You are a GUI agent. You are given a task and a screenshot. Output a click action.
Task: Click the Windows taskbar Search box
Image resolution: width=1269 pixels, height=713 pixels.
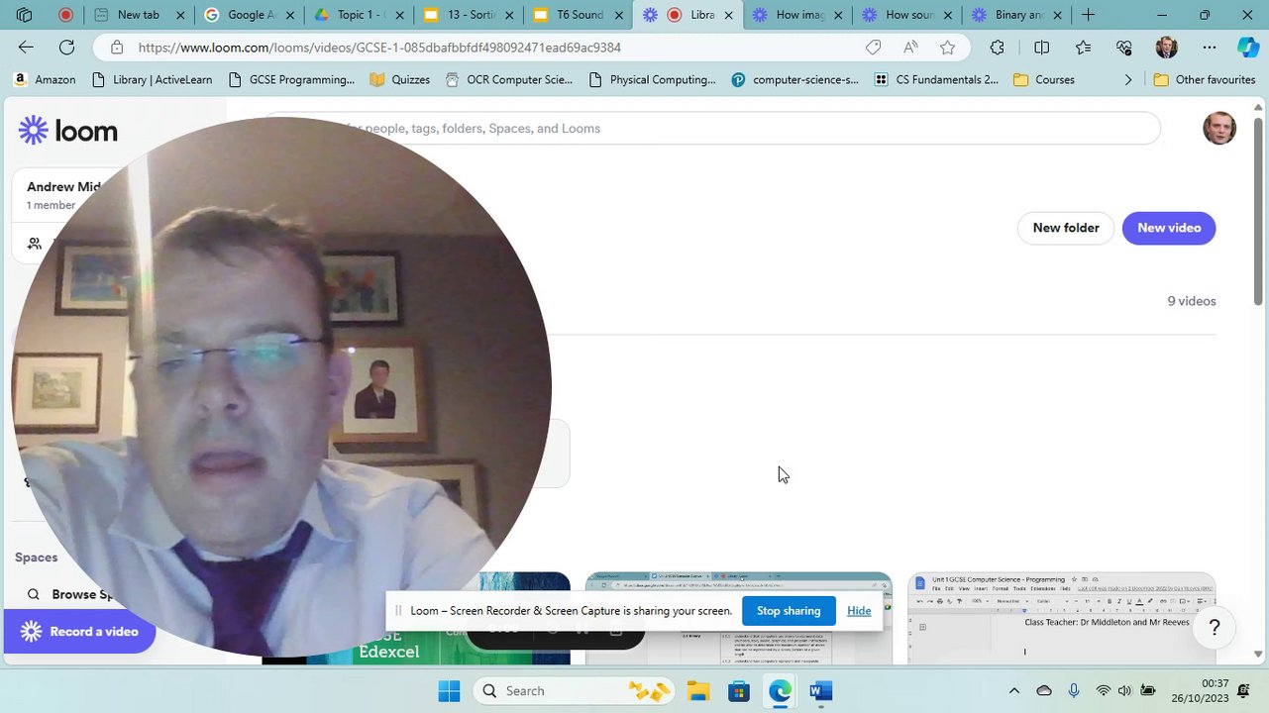(572, 691)
